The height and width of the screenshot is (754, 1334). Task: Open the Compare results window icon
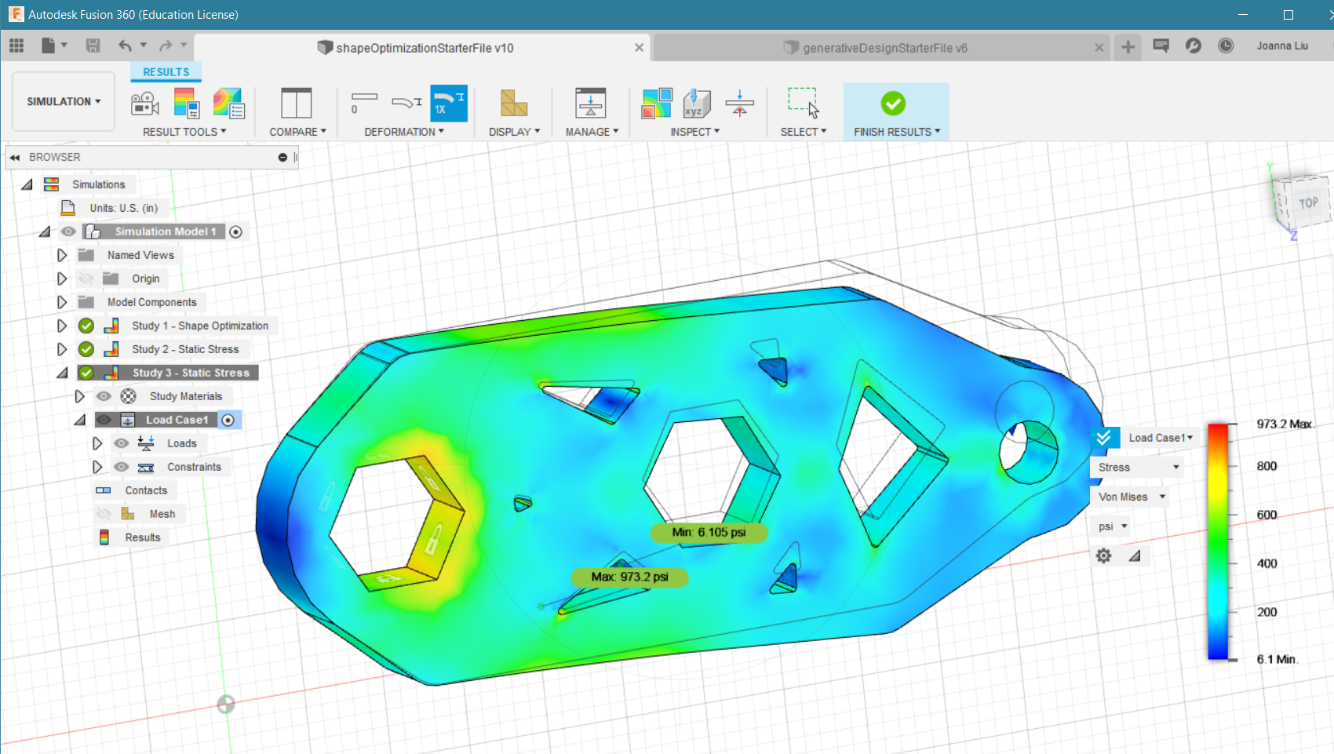(x=297, y=103)
